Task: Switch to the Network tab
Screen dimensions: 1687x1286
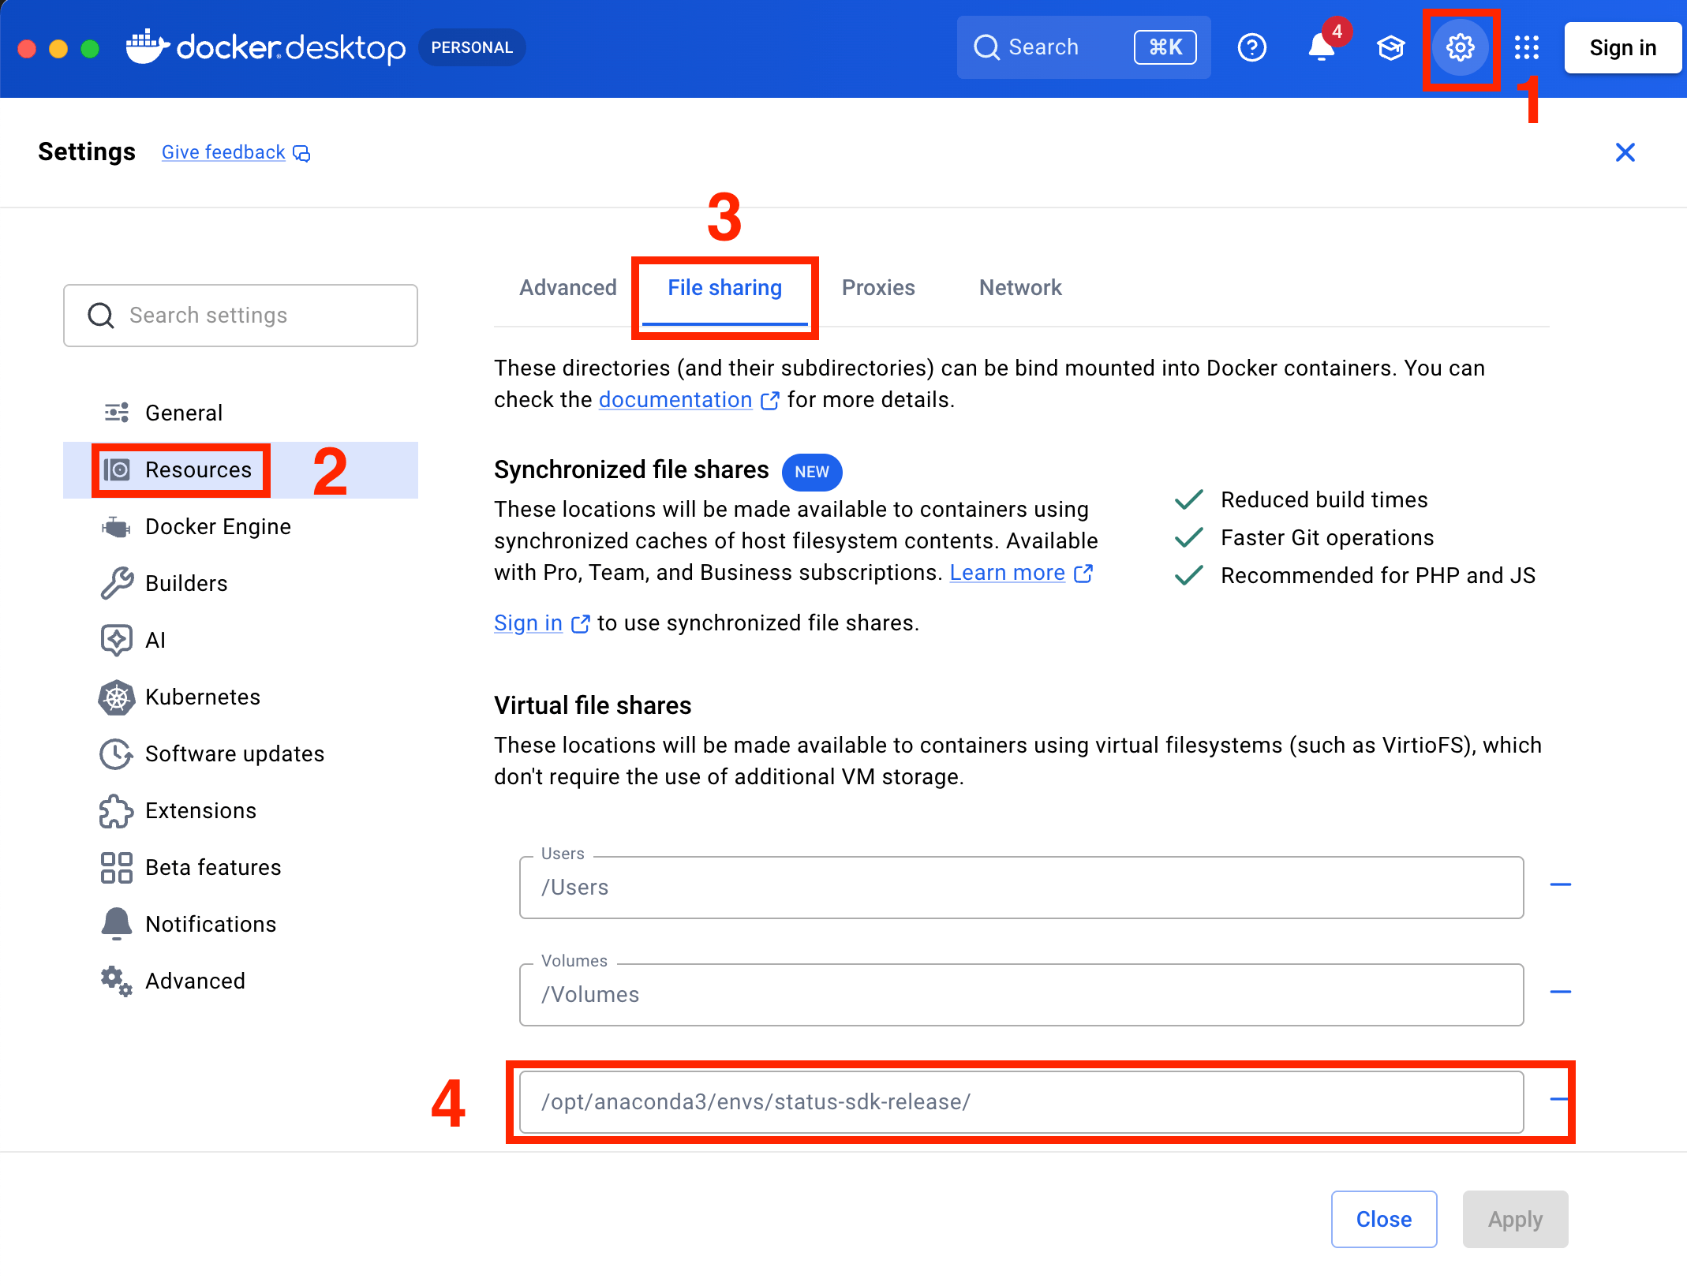Action: pos(1020,288)
